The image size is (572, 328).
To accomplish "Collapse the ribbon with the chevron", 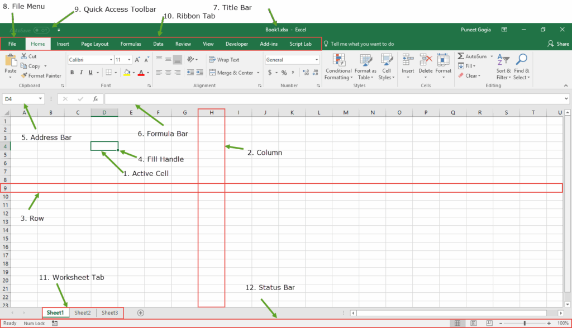I will point(566,85).
